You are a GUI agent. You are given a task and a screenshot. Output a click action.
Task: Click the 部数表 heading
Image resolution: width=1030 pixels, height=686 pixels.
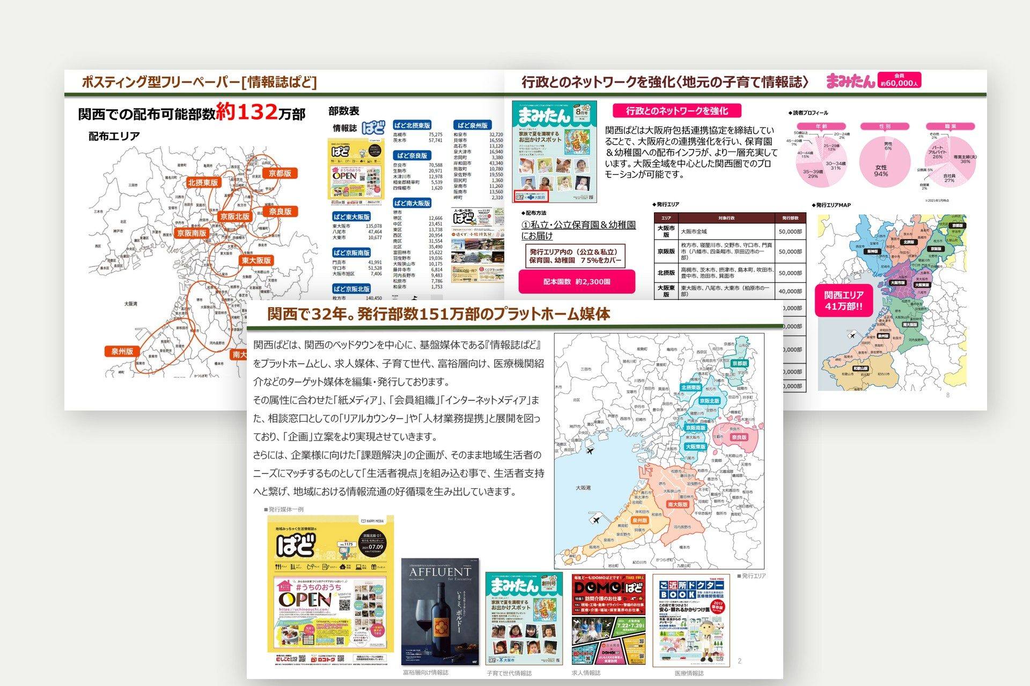point(344,111)
